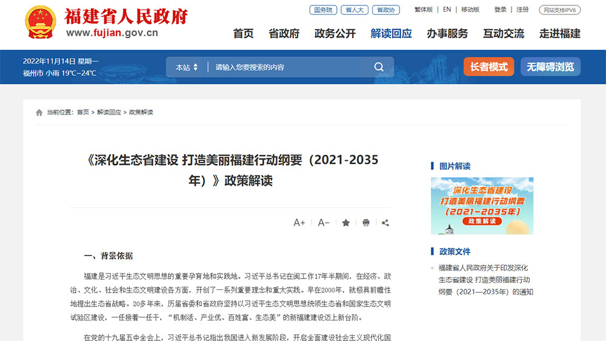This screenshot has width=606, height=341.
Task: Click the 国务院 link button
Action: pyautogui.click(x=323, y=10)
